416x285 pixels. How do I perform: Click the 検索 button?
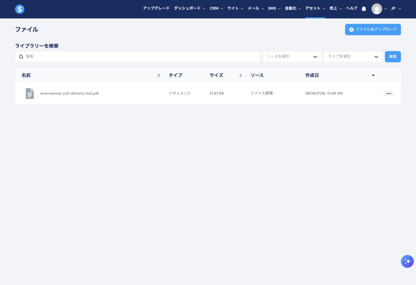(x=393, y=57)
